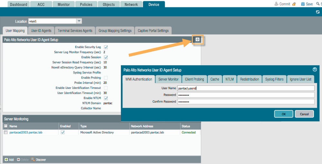Screen dimensions: 322x164
Task: Check the pantacad2003.pantac.lab row checkbox
Action: pyautogui.click(x=6, y=132)
